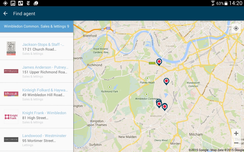Open the Knight Frank - Wimbledon listing
This screenshot has height=152, width=244.
pos(37,117)
